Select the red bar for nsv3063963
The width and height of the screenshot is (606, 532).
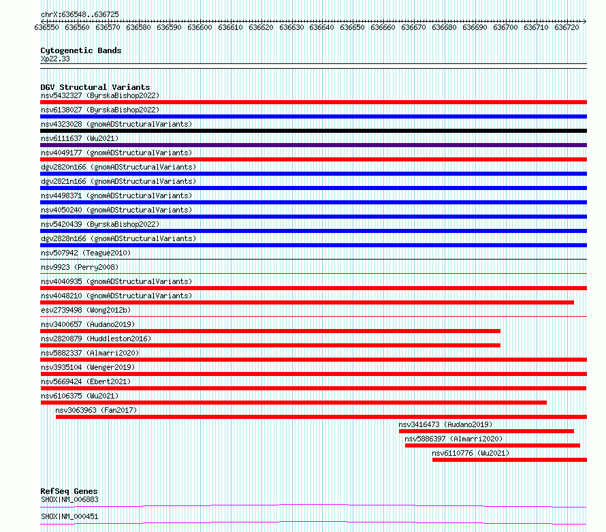click(x=321, y=417)
